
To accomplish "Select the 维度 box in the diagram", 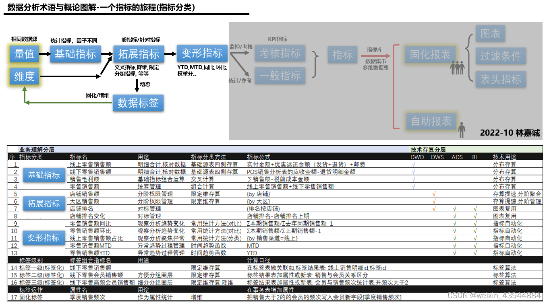I will [x=25, y=76].
